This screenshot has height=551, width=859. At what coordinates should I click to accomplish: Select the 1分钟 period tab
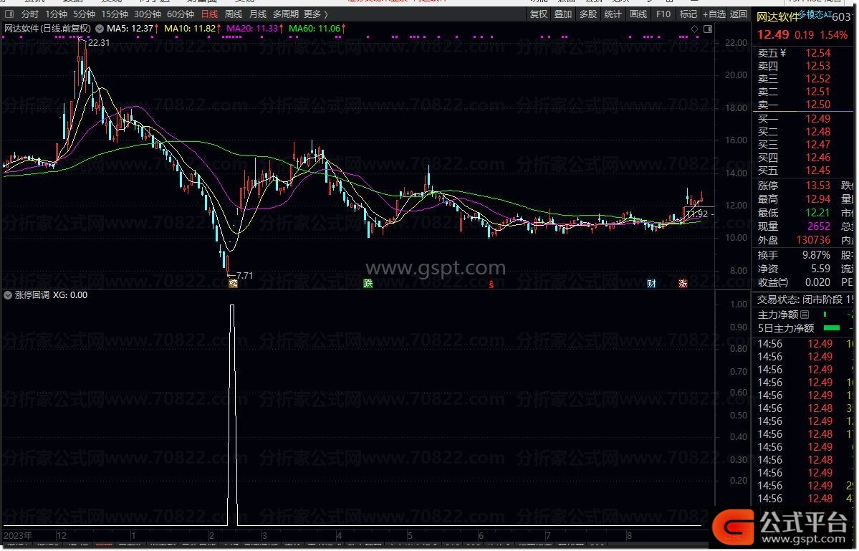[56, 14]
